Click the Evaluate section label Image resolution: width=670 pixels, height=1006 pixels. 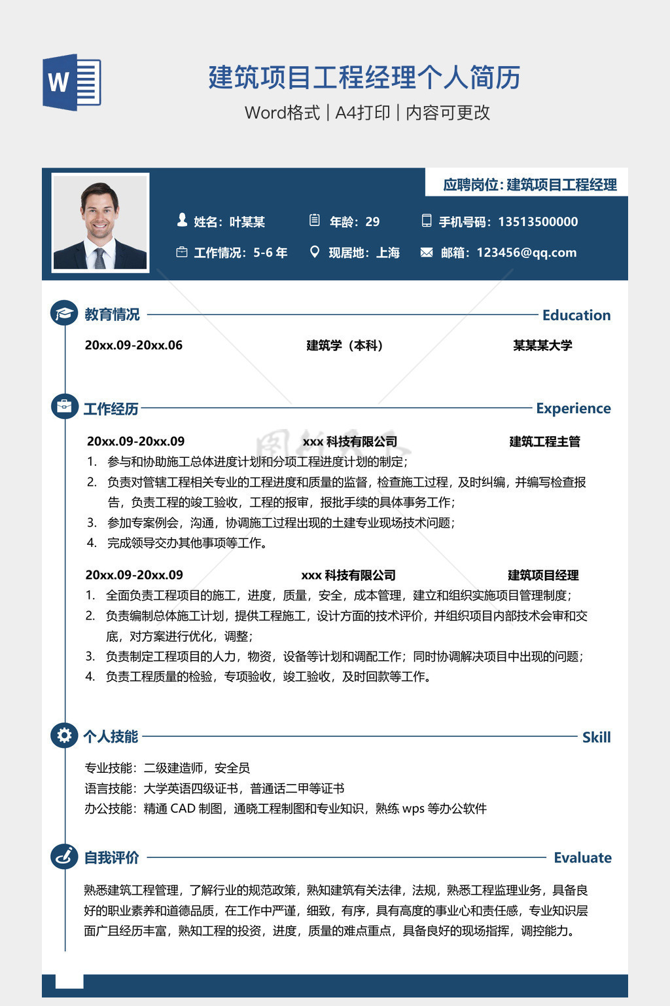point(582,857)
